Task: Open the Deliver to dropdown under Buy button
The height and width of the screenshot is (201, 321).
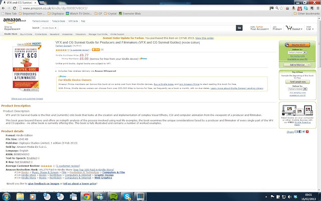Action: coord(297,52)
